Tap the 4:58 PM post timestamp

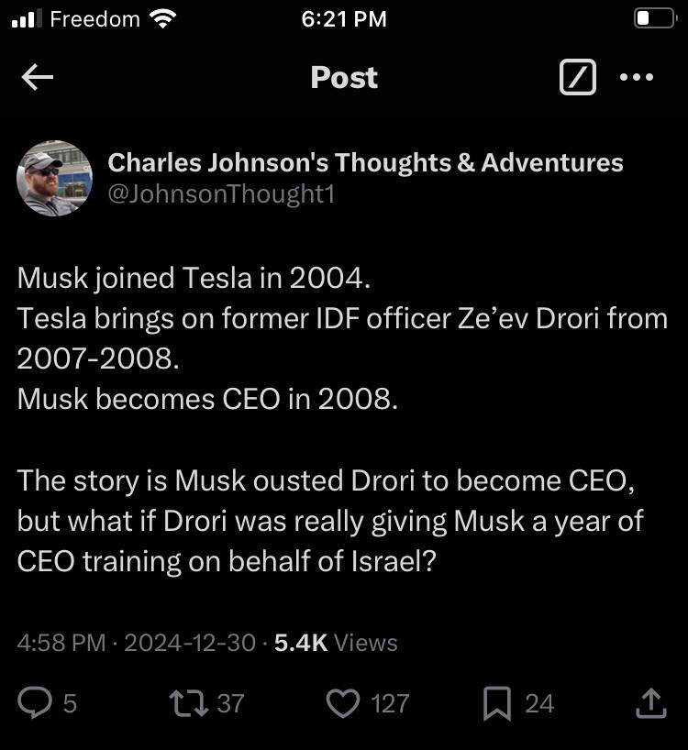(x=61, y=643)
